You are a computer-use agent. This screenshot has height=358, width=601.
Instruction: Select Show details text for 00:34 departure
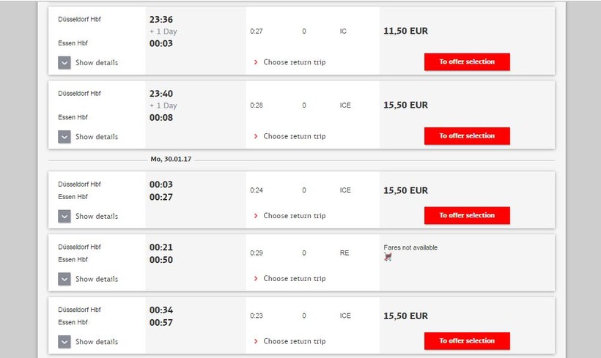97,342
